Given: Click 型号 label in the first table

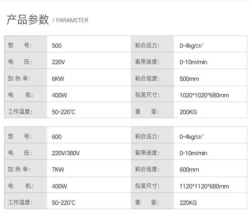Looking at the screenshot, I should click(20, 45).
